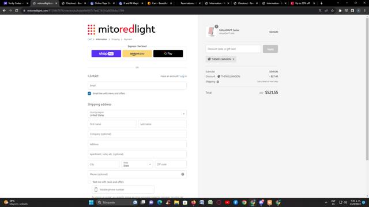Image resolution: width=369 pixels, height=207 pixels.
Task: Click the share page icon in address bar
Action: click(x=326, y=10)
